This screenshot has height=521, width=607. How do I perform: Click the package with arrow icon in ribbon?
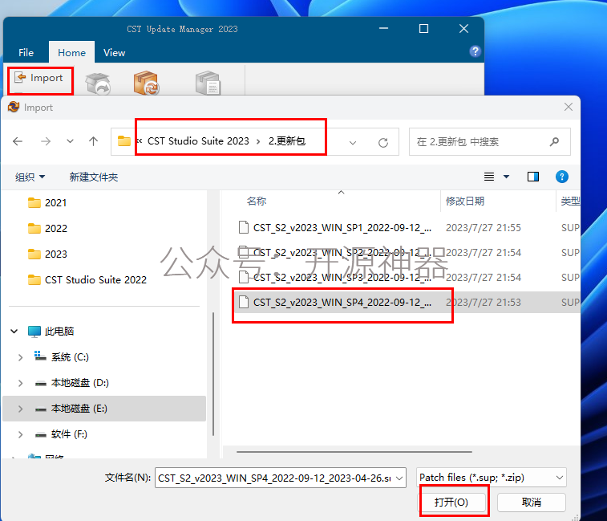click(x=98, y=83)
